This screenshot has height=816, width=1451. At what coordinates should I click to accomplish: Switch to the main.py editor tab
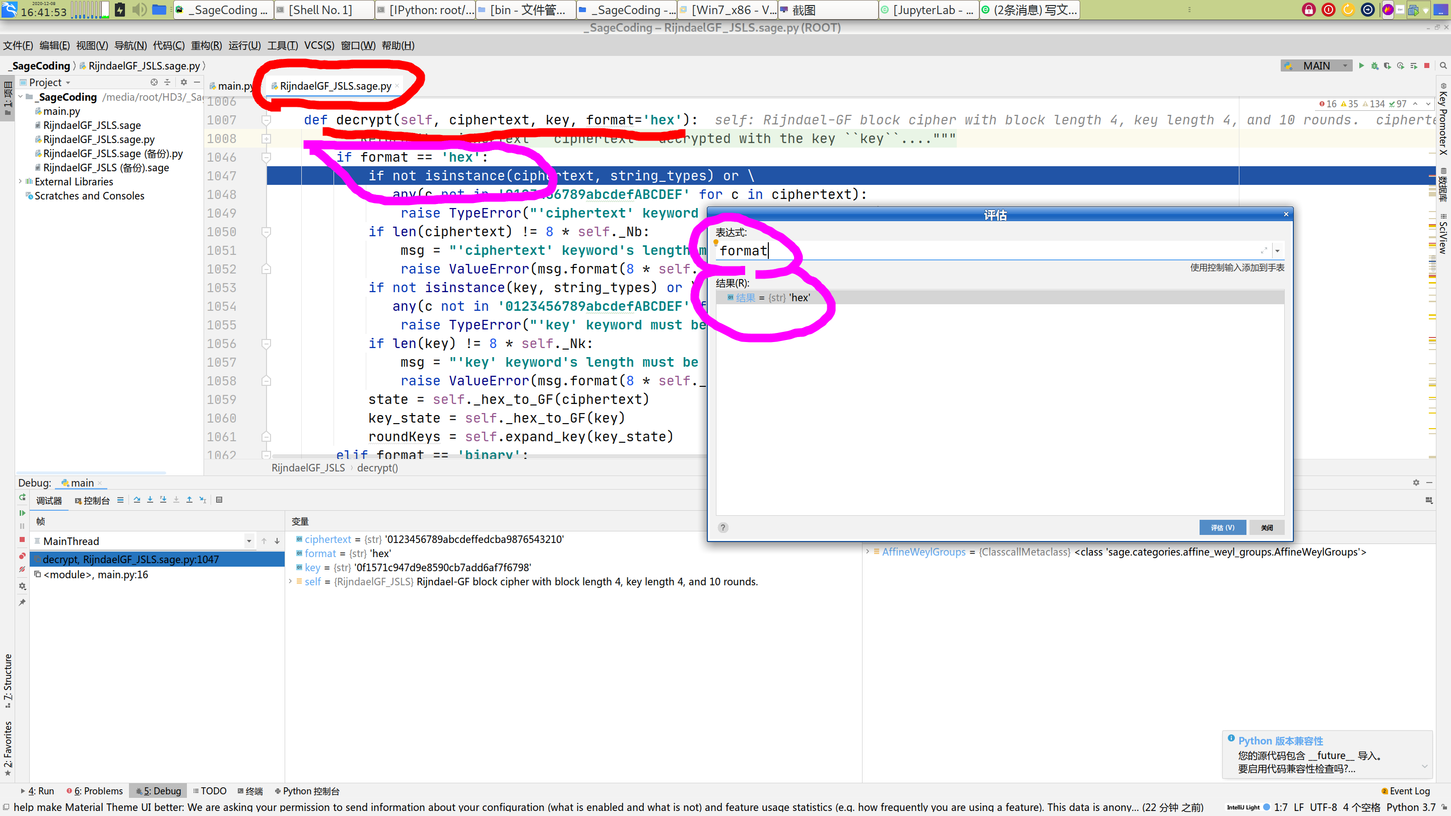click(x=233, y=86)
